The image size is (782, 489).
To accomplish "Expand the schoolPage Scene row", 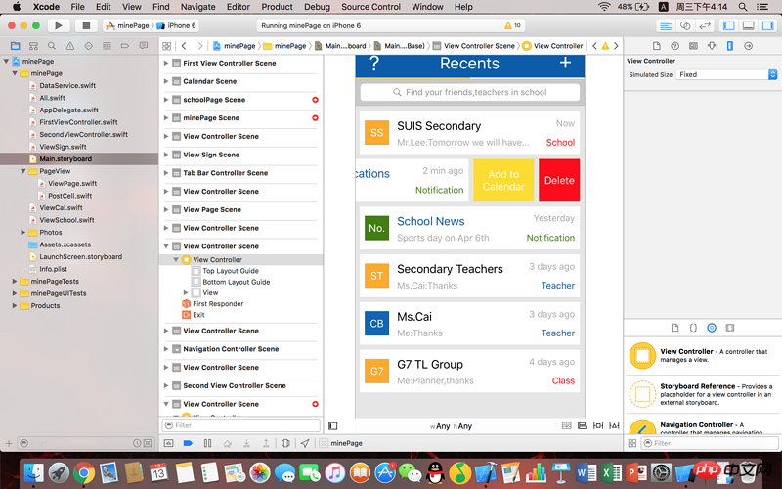I will [166, 100].
